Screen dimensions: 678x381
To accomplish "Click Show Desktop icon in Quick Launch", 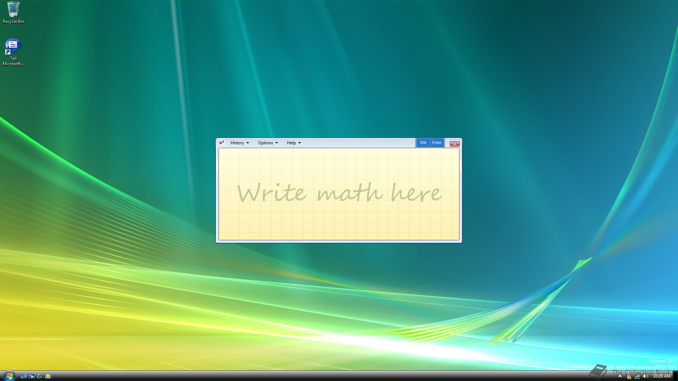I will coord(24,376).
